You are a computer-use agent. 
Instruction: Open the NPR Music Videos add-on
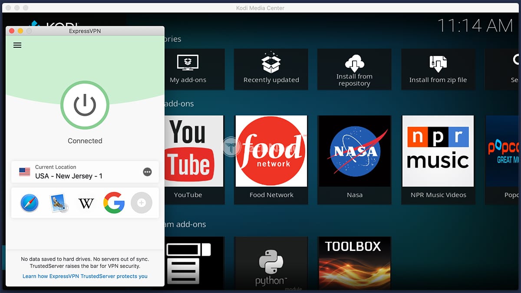pos(438,159)
